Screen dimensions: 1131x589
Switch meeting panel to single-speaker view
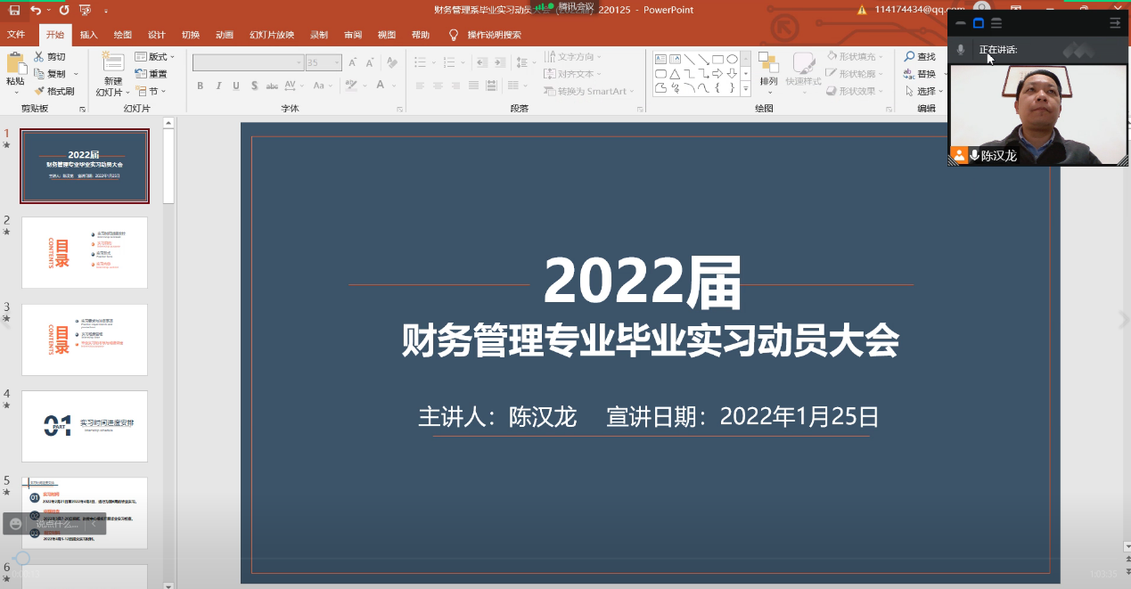[979, 23]
